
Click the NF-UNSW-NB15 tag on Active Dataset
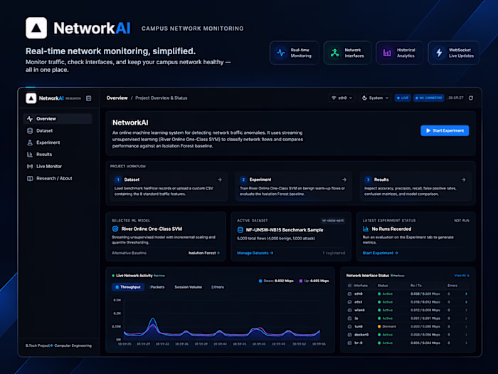[x=333, y=220]
